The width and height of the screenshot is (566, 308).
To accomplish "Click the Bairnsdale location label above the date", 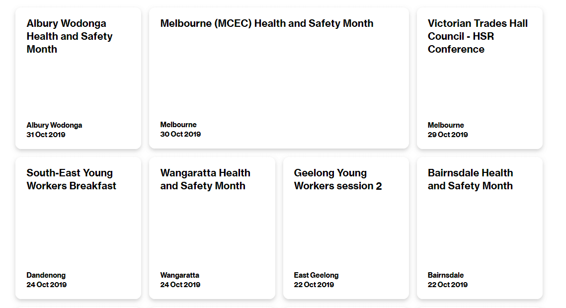I will (446, 275).
